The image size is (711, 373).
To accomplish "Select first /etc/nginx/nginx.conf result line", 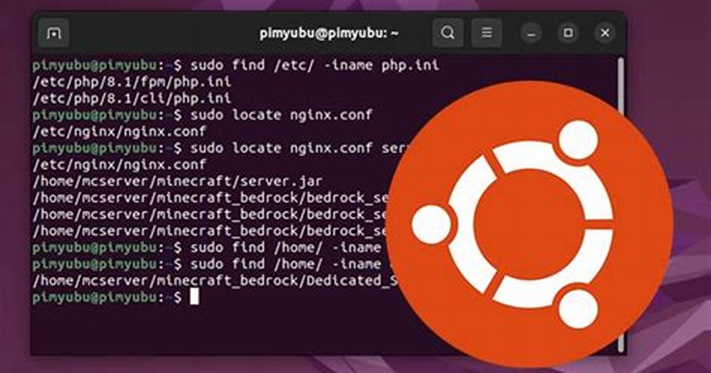I will click(119, 131).
